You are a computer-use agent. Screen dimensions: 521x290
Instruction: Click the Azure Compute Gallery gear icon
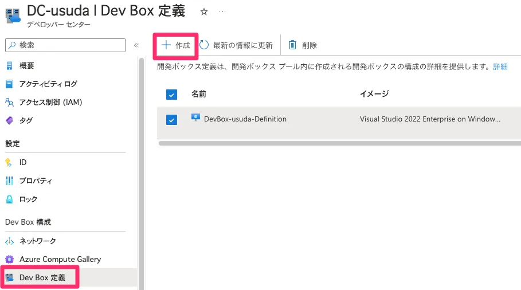9,259
